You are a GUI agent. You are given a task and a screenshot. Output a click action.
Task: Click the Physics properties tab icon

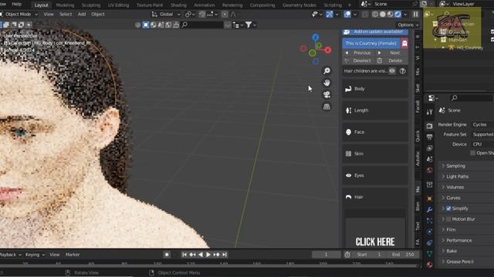(x=429, y=232)
